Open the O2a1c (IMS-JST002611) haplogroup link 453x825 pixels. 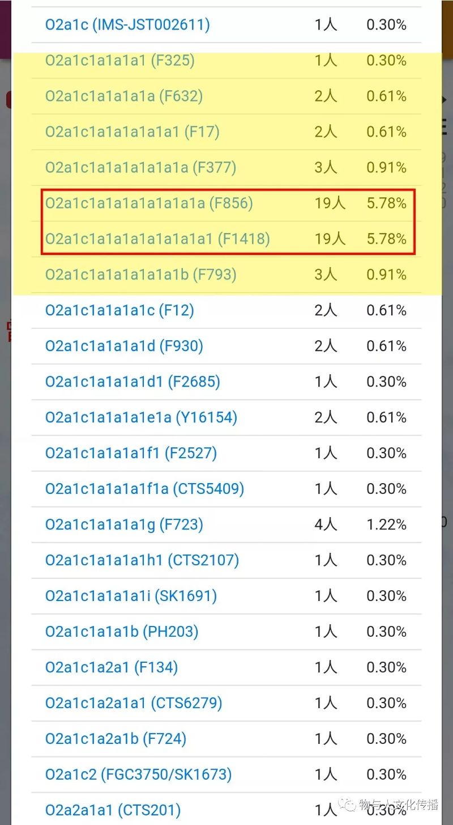pos(127,25)
